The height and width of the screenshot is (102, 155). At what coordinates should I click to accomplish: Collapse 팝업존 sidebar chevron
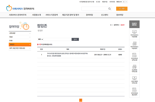click(x=30, y=45)
